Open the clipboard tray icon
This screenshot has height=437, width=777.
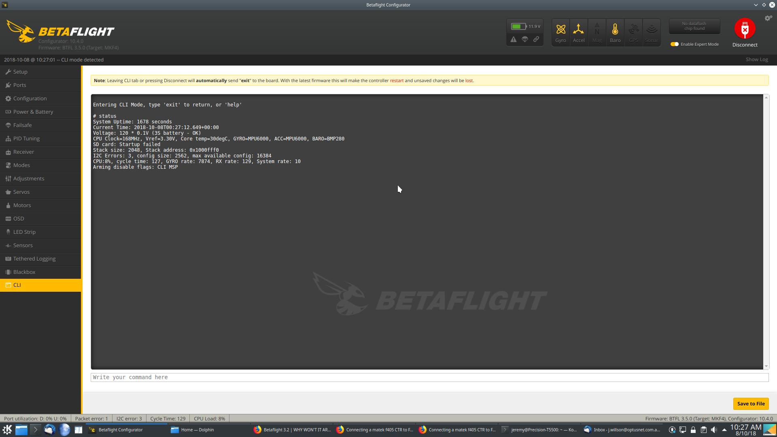(703, 430)
